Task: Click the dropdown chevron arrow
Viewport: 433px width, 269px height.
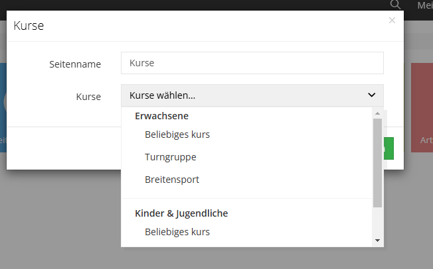Action: click(372, 95)
